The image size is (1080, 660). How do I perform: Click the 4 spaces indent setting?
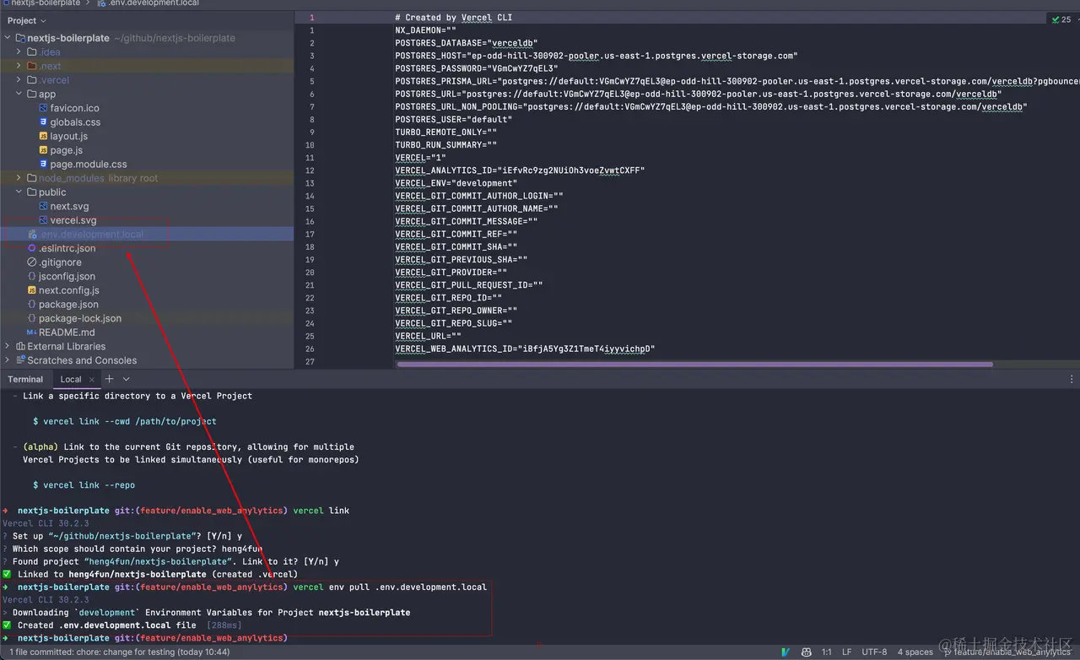pyautogui.click(x=915, y=652)
